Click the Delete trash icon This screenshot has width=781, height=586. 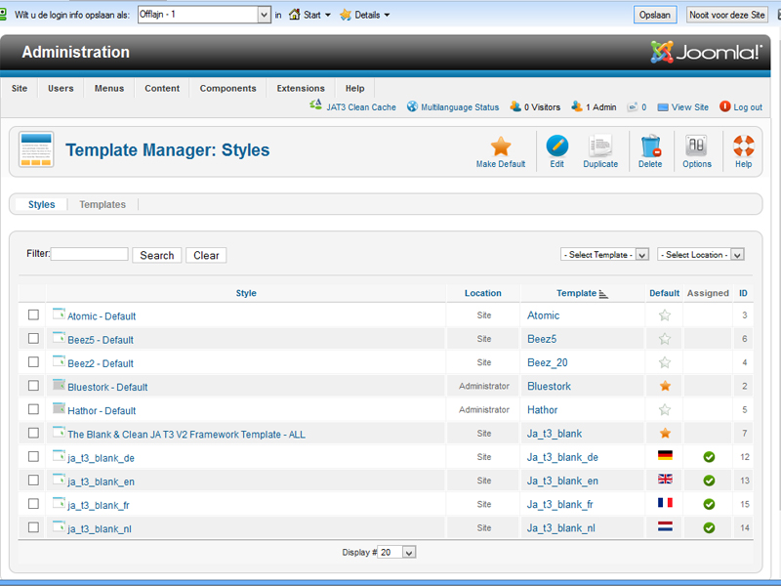pos(650,147)
